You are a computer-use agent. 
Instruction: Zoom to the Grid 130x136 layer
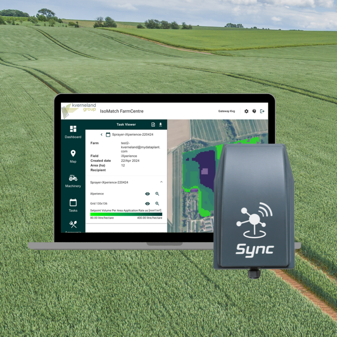pos(157,203)
